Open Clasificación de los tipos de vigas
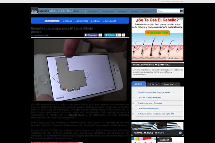The image size is (215, 143). 154,92
